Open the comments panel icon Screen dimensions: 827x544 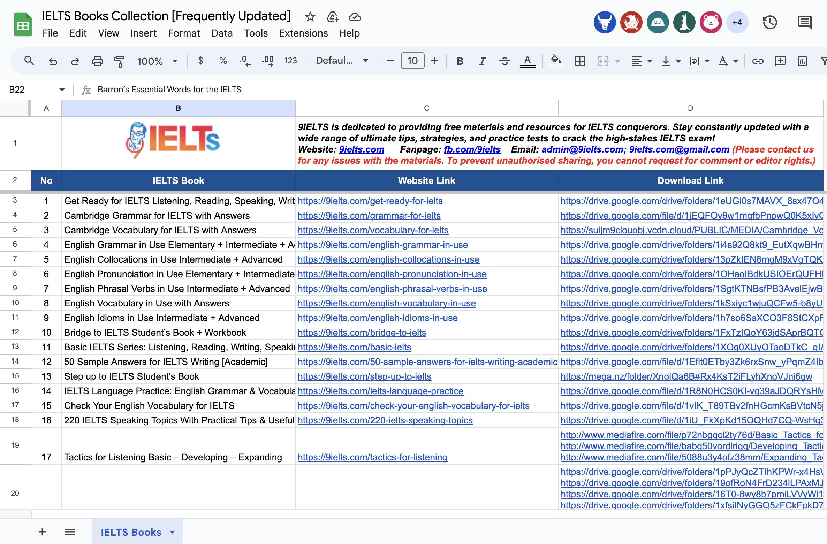[x=805, y=23]
